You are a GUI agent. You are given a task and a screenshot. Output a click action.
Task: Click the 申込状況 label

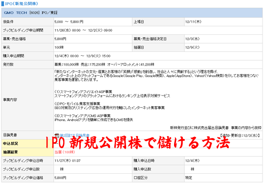[x=10, y=143]
